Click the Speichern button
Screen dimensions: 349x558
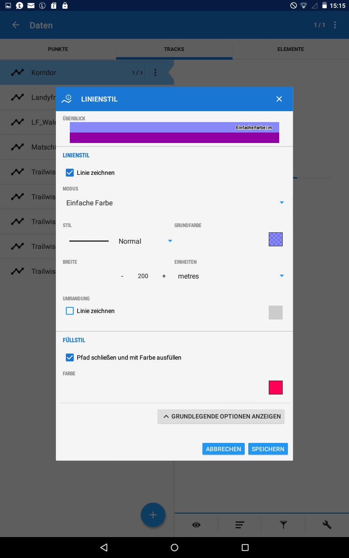(268, 449)
